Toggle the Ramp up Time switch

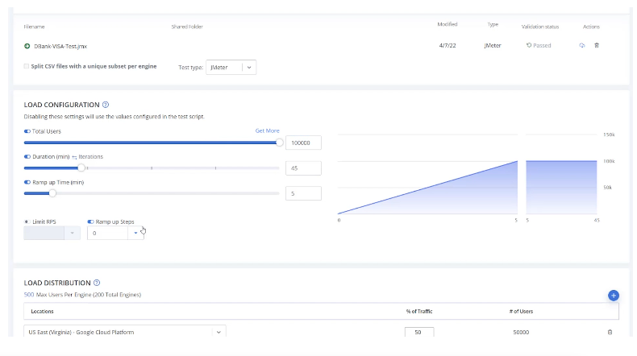27,182
